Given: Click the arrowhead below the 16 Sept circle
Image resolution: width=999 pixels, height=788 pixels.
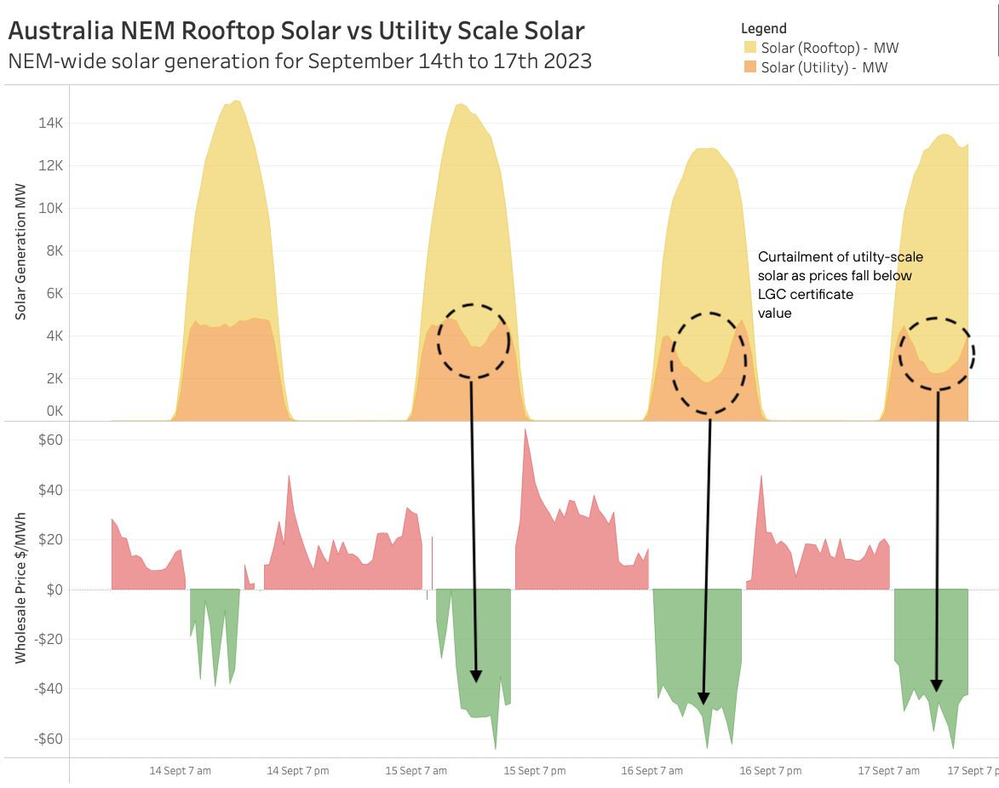Looking at the screenshot, I should click(703, 698).
